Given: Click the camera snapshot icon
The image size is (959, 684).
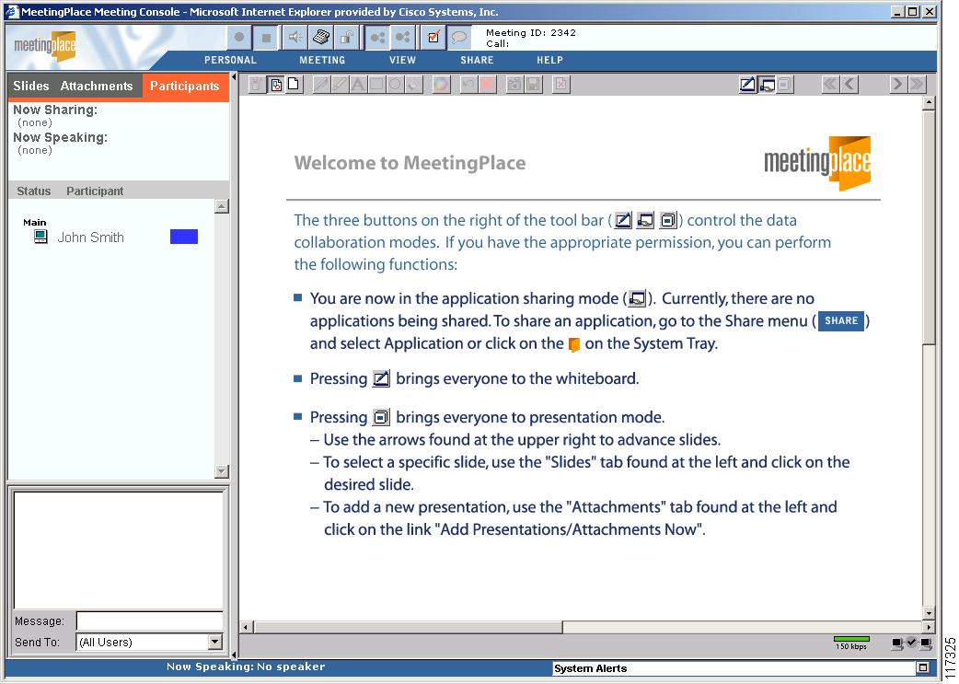Looking at the screenshot, I should click(515, 85).
